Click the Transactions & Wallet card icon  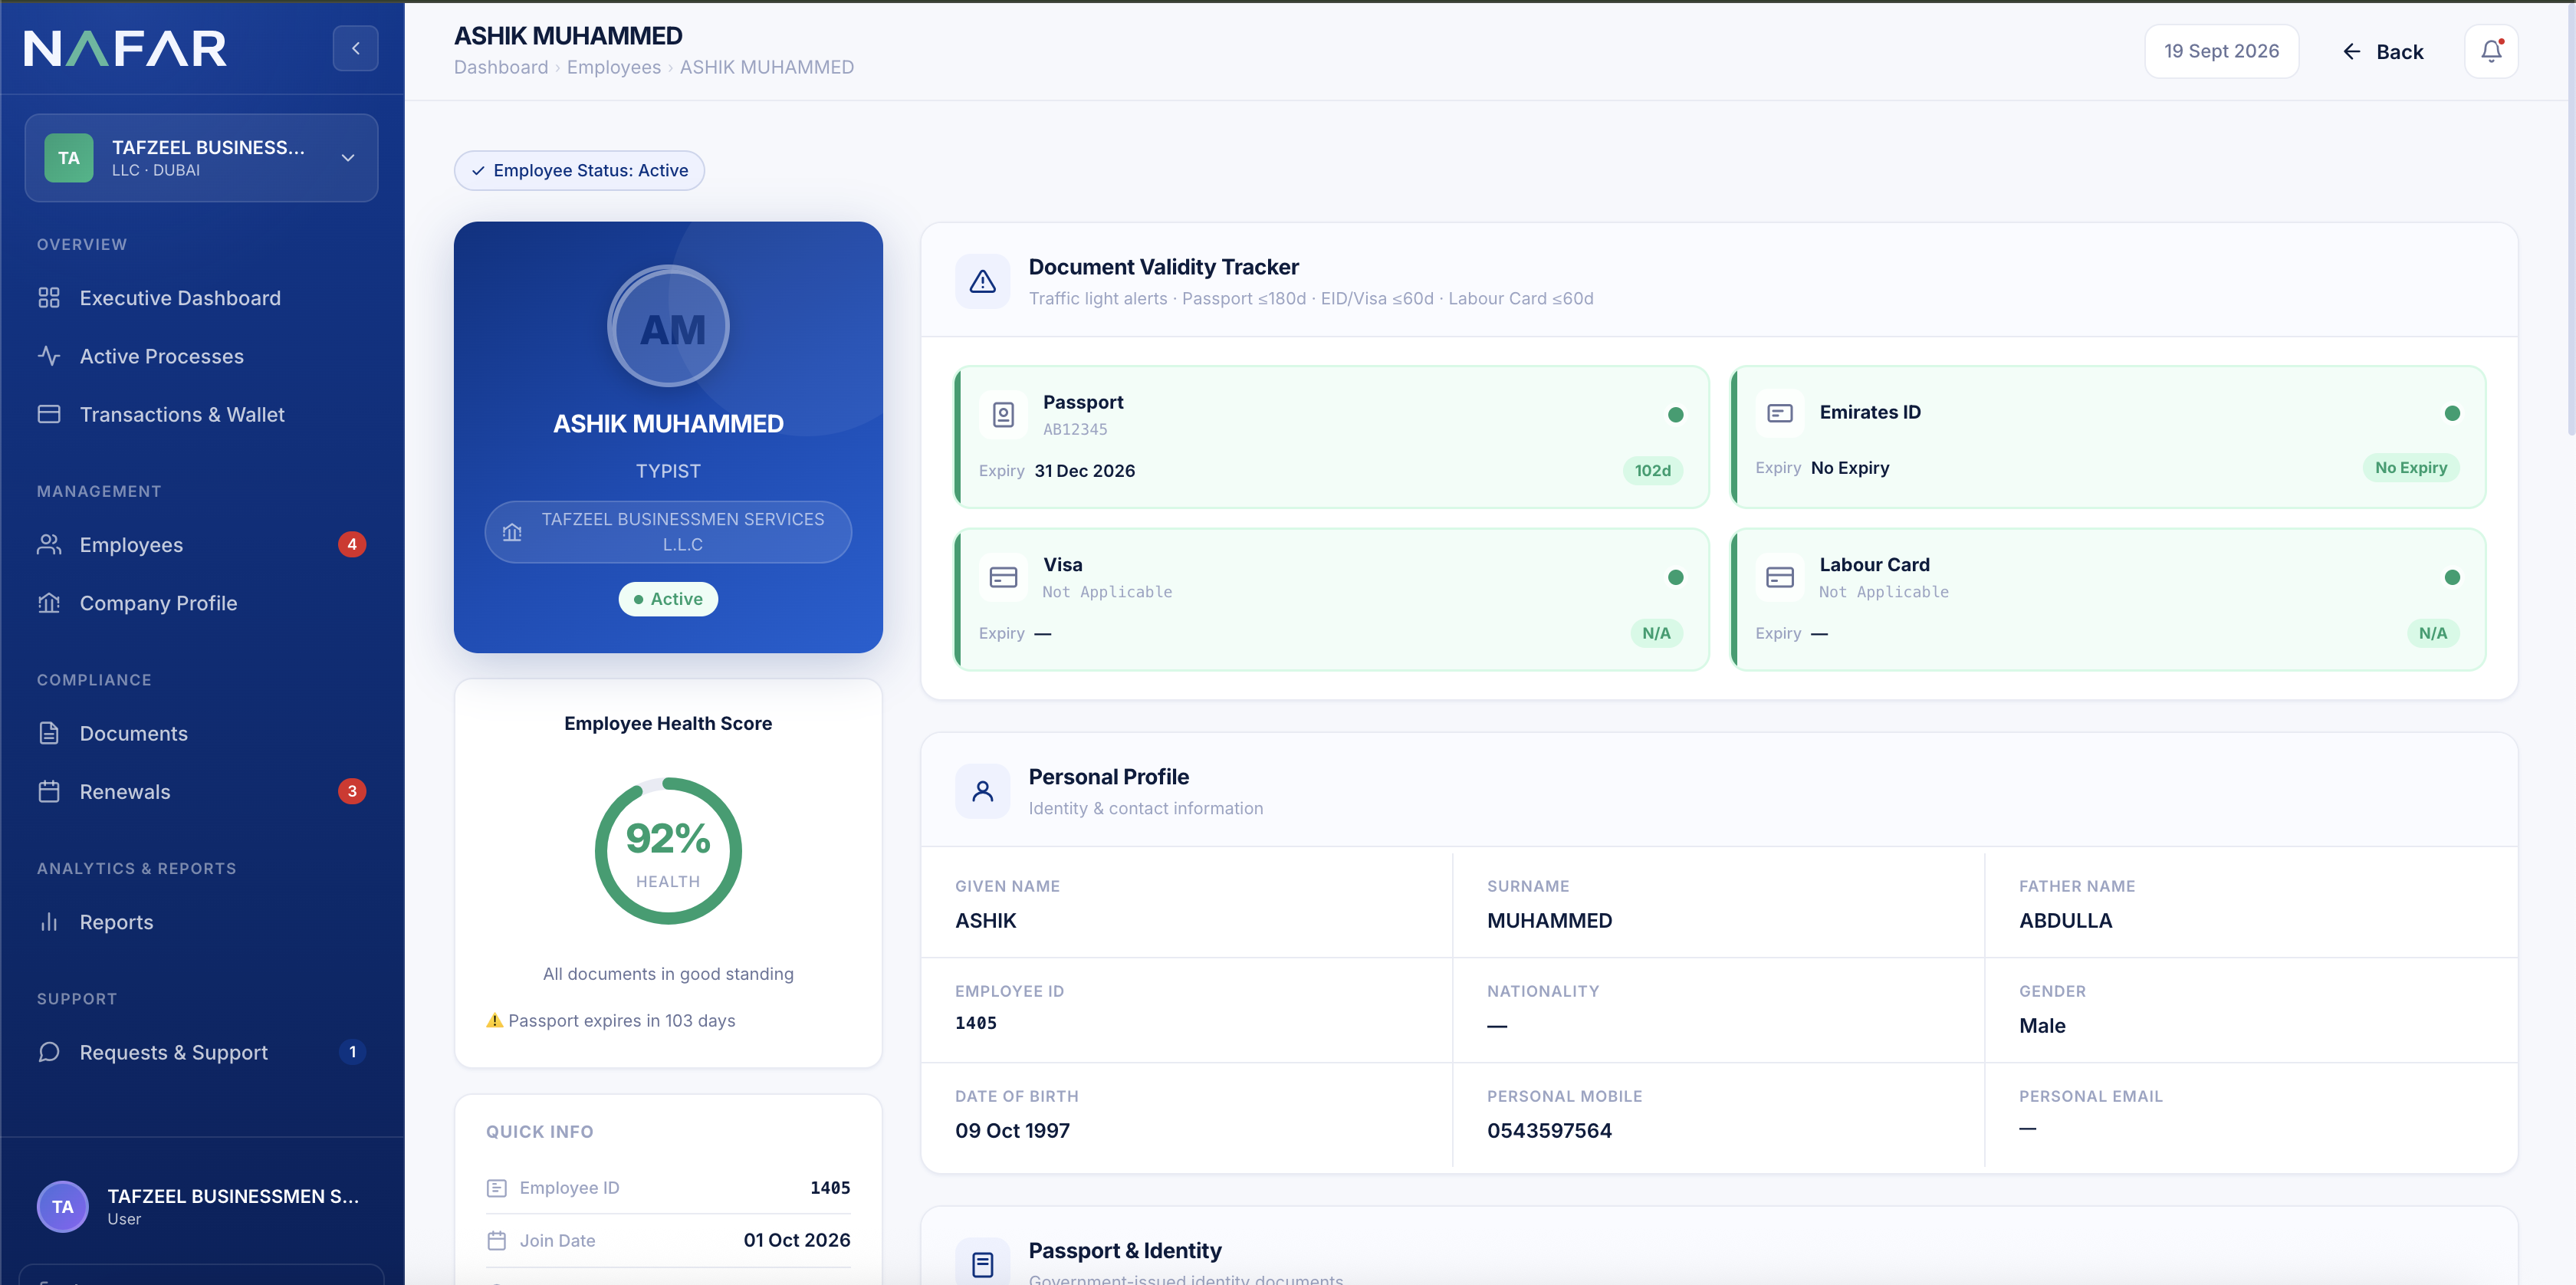pos(49,414)
